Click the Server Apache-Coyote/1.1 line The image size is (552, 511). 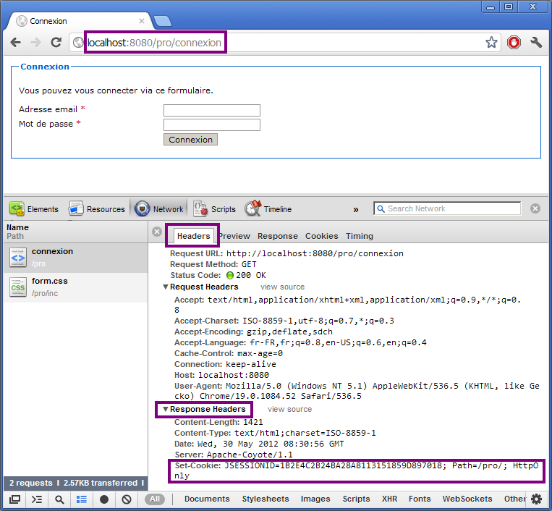pos(234,455)
